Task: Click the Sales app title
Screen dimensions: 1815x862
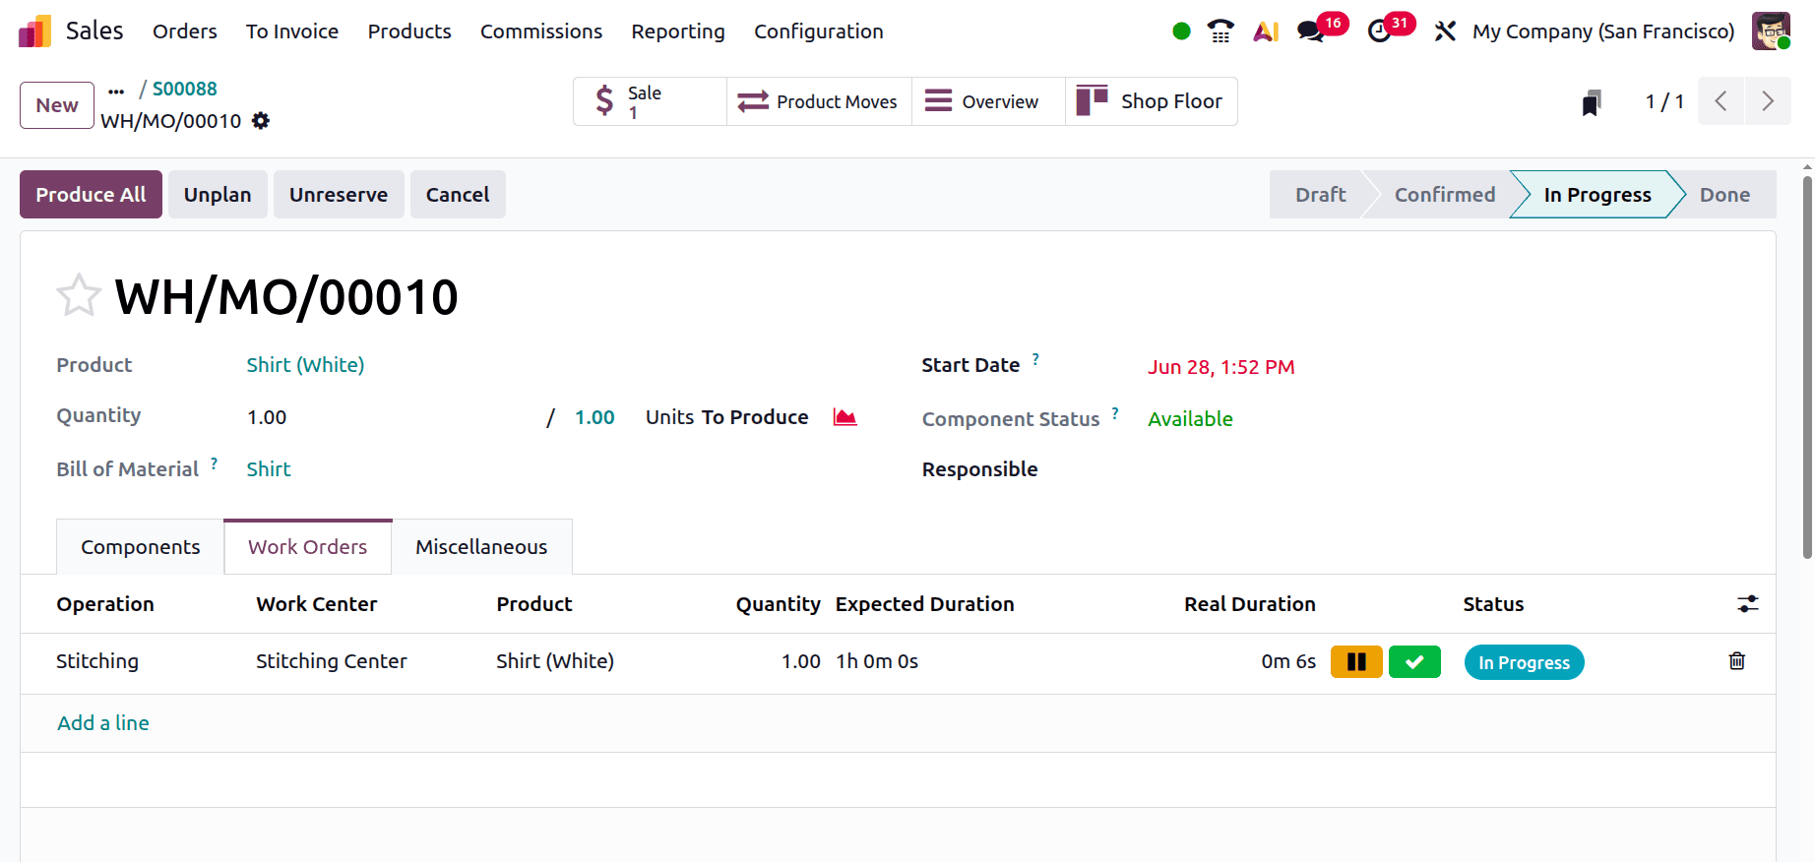Action: (x=94, y=31)
